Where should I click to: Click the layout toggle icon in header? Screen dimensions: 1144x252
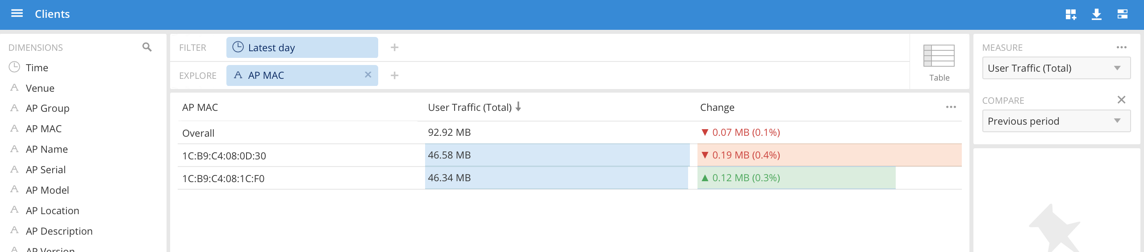click(1122, 14)
